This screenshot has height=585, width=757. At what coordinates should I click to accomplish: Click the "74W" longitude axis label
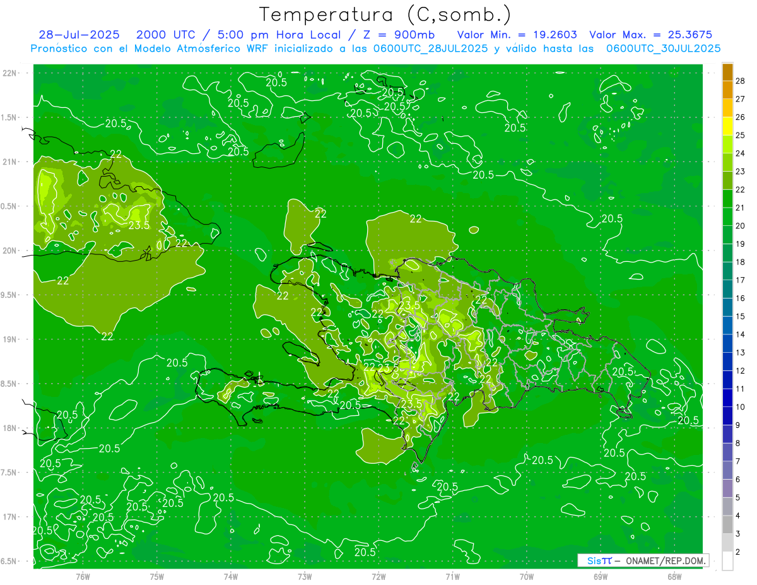(231, 577)
